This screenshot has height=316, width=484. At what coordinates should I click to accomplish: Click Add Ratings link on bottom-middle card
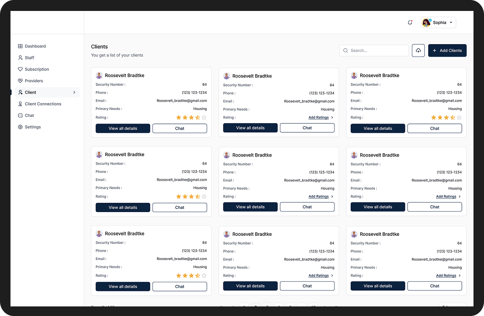coord(319,275)
